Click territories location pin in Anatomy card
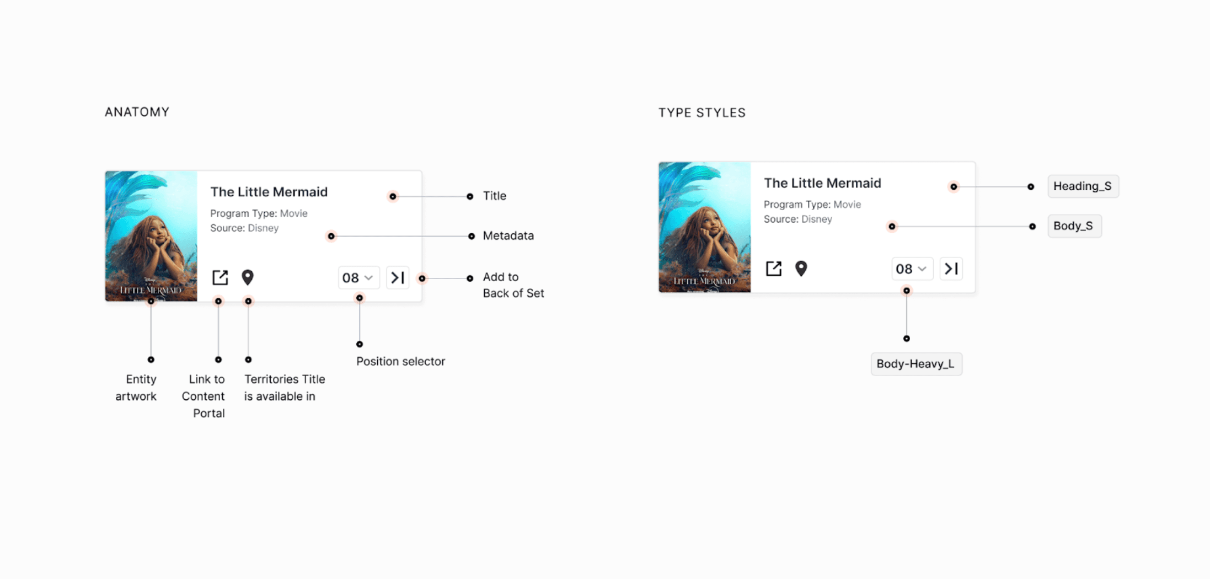 (x=248, y=277)
